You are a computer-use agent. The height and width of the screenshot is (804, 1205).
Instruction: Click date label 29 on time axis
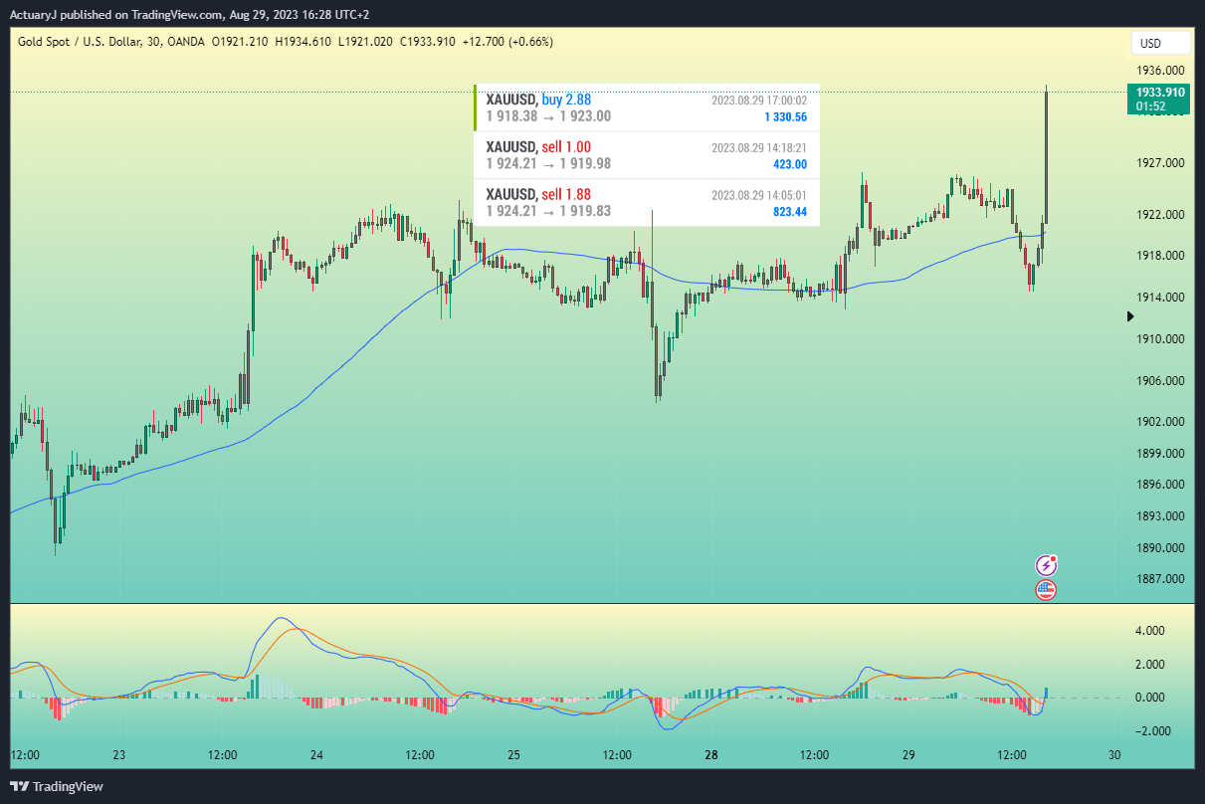pos(908,755)
